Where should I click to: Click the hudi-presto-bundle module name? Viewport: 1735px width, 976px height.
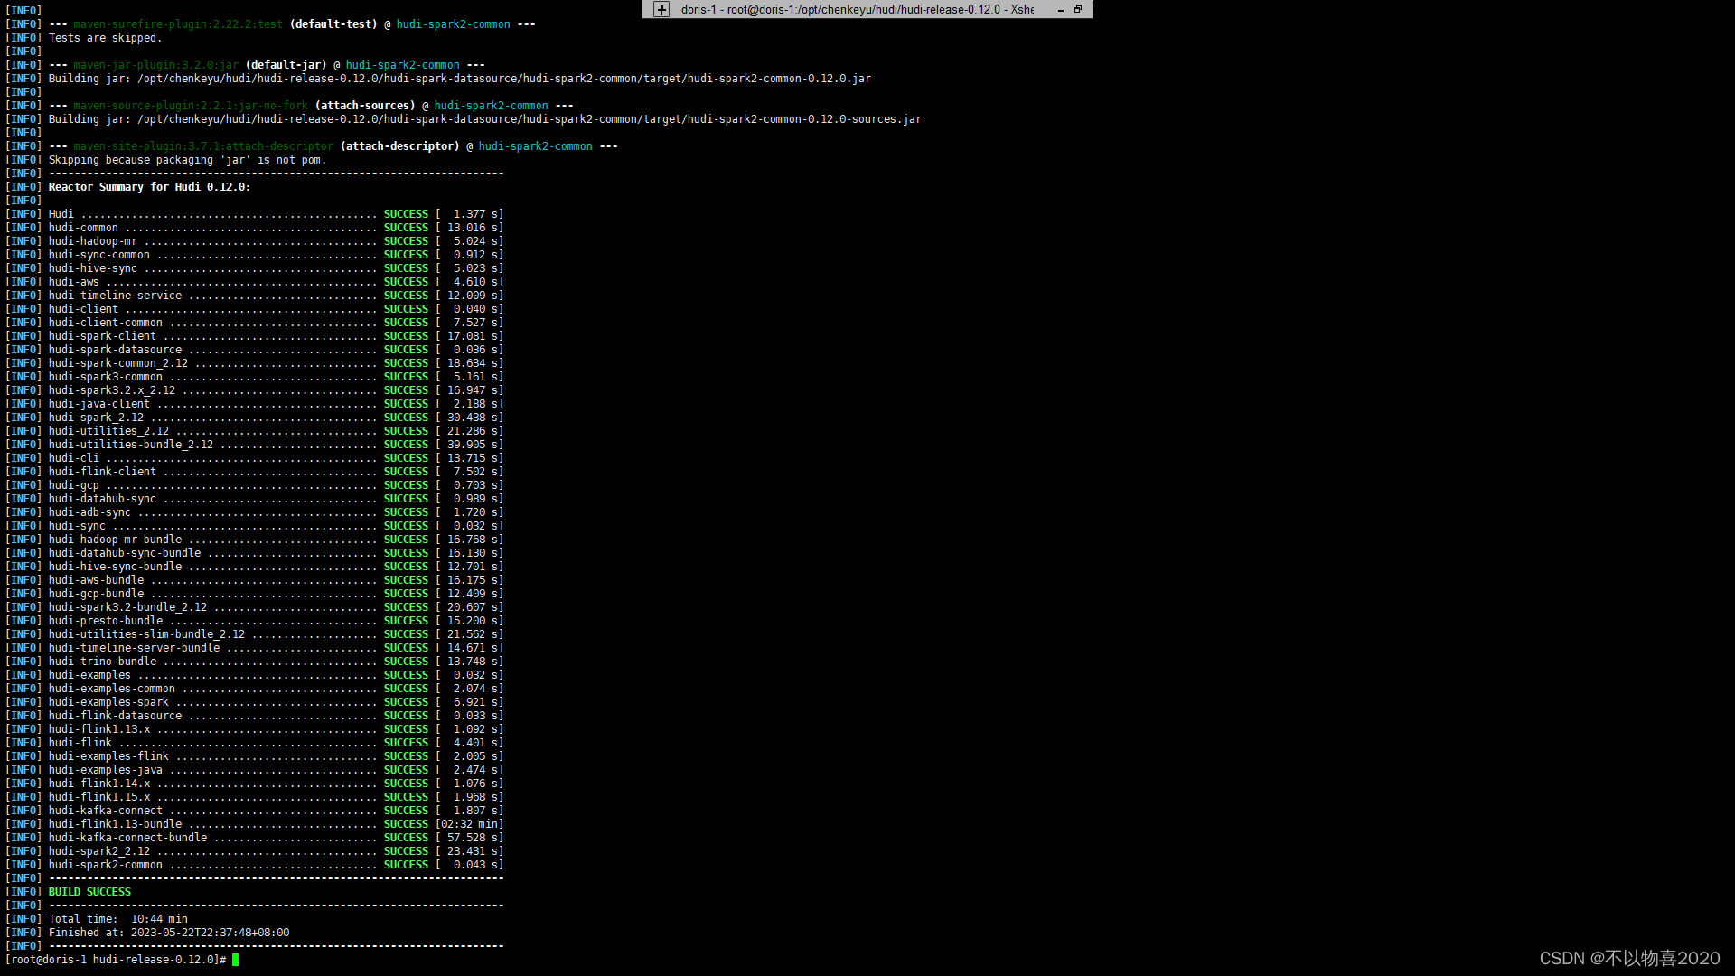[106, 621]
